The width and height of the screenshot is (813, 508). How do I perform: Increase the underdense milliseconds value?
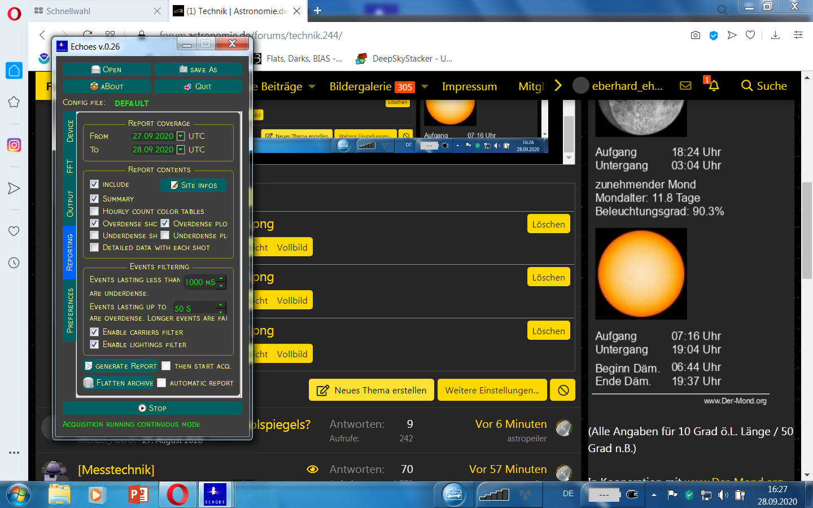point(221,278)
